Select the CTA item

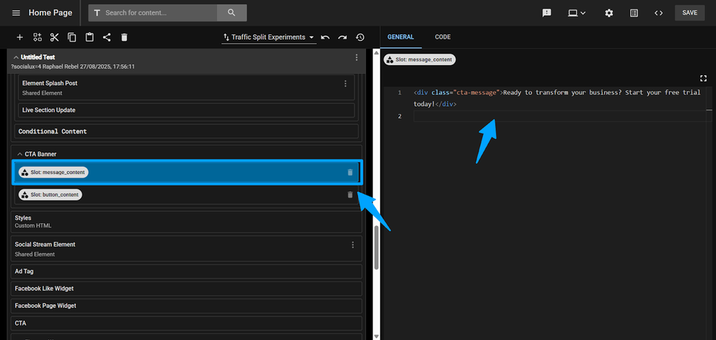186,323
